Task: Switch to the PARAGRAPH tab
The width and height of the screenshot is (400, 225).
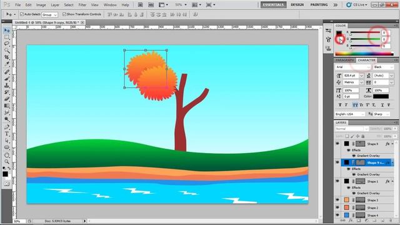Action: click(344, 60)
